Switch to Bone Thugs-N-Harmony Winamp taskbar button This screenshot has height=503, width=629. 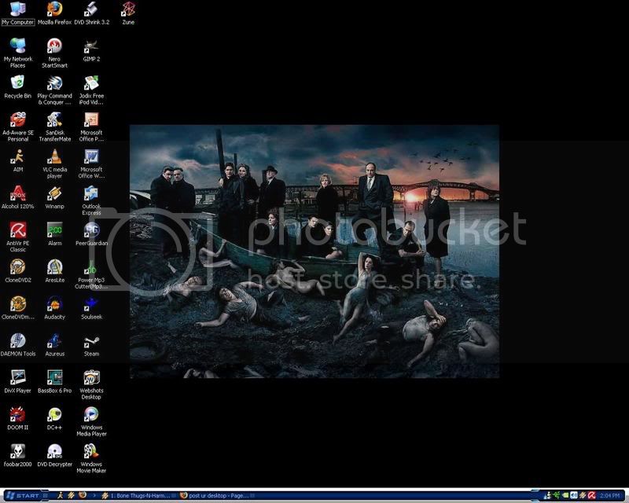pyautogui.click(x=137, y=496)
